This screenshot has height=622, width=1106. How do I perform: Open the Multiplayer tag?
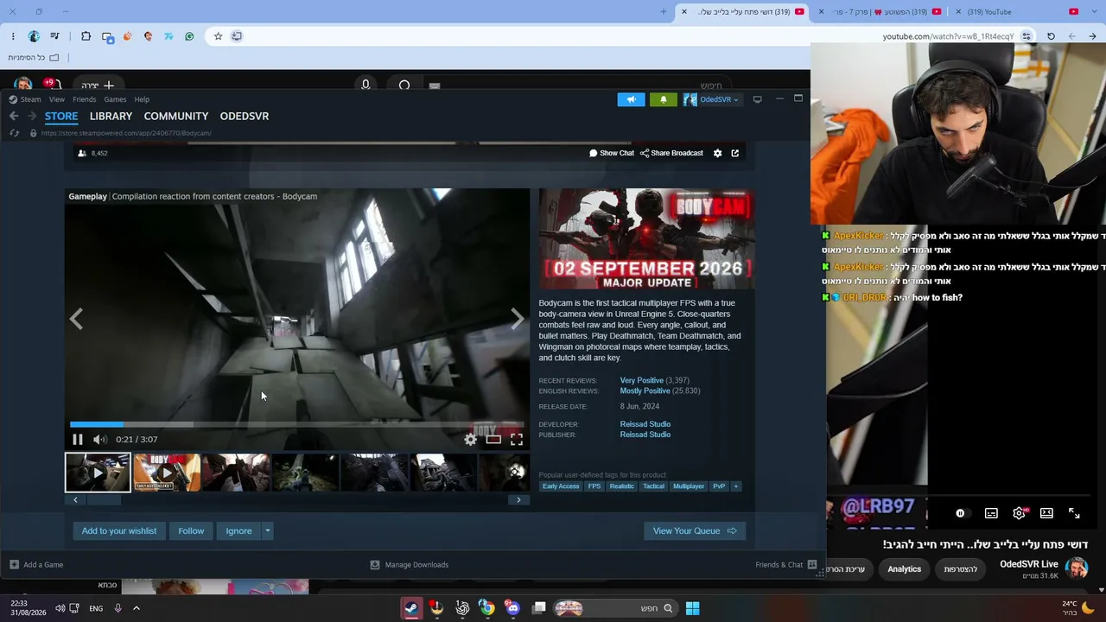689,486
